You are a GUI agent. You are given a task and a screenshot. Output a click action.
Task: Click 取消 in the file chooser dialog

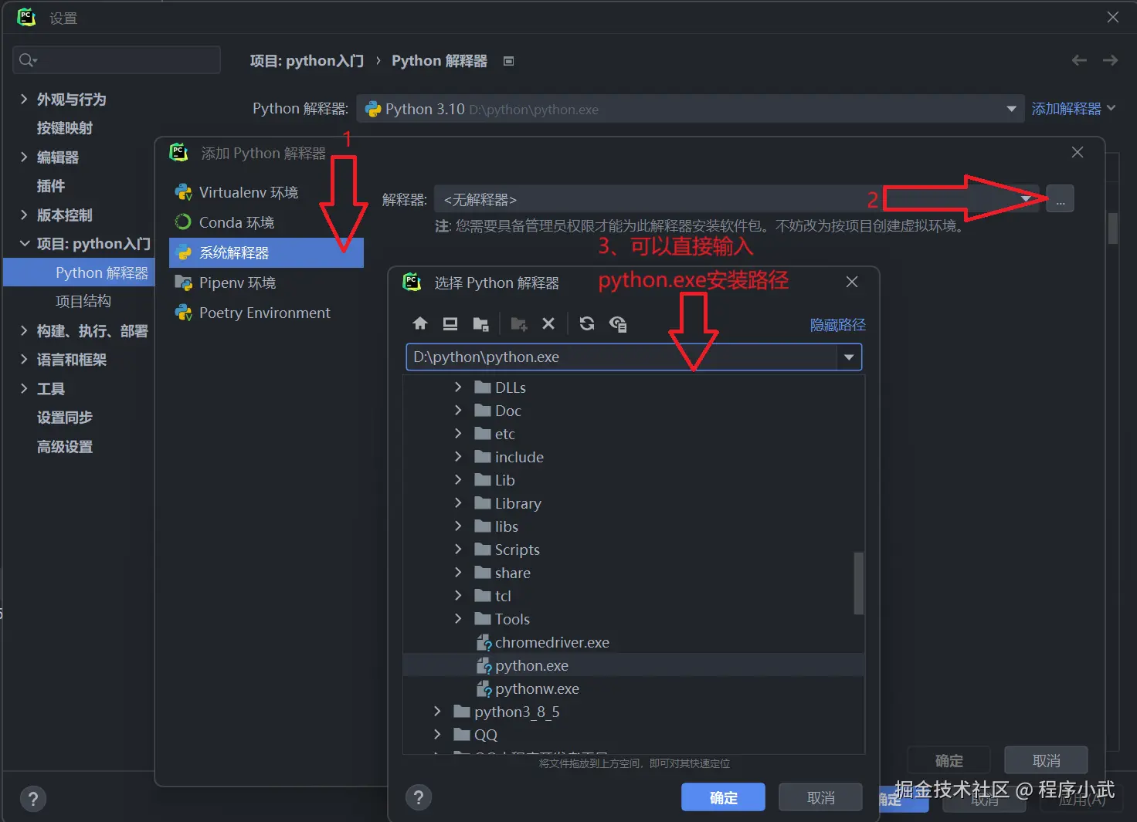point(820,797)
